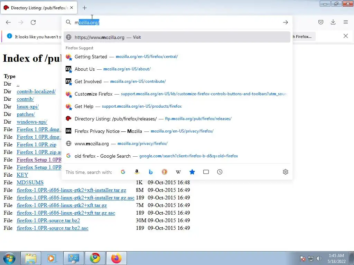Open the Downloads panel
Image resolution: width=354 pixels, height=265 pixels.
pyautogui.click(x=333, y=22)
